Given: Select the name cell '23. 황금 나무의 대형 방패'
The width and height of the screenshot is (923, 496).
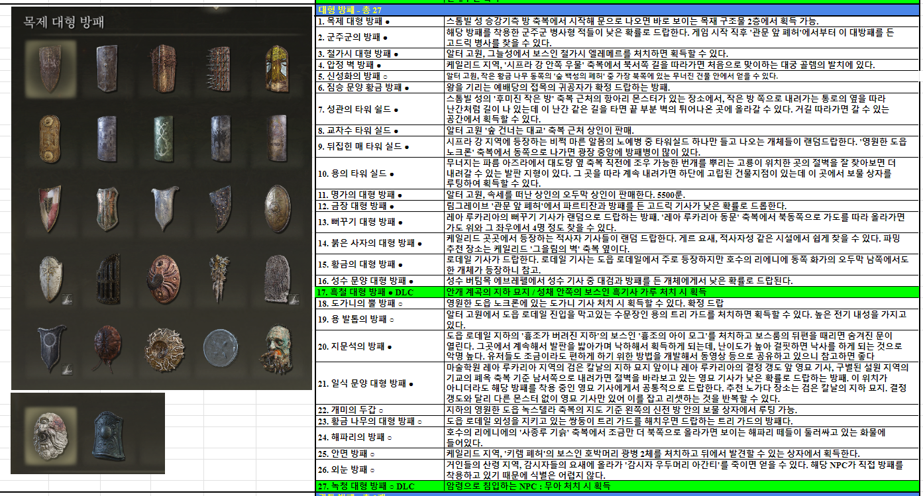Looking at the screenshot, I should 380,422.
